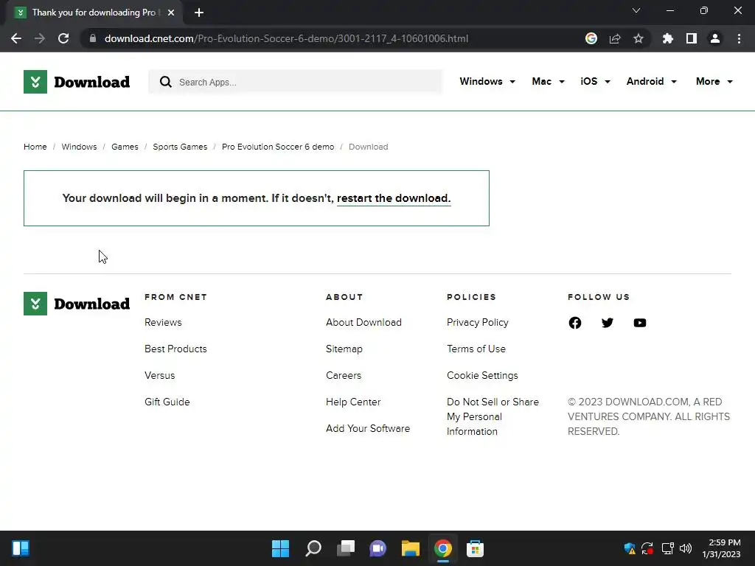
Task: Open the Help Center link
Action: pyautogui.click(x=353, y=402)
